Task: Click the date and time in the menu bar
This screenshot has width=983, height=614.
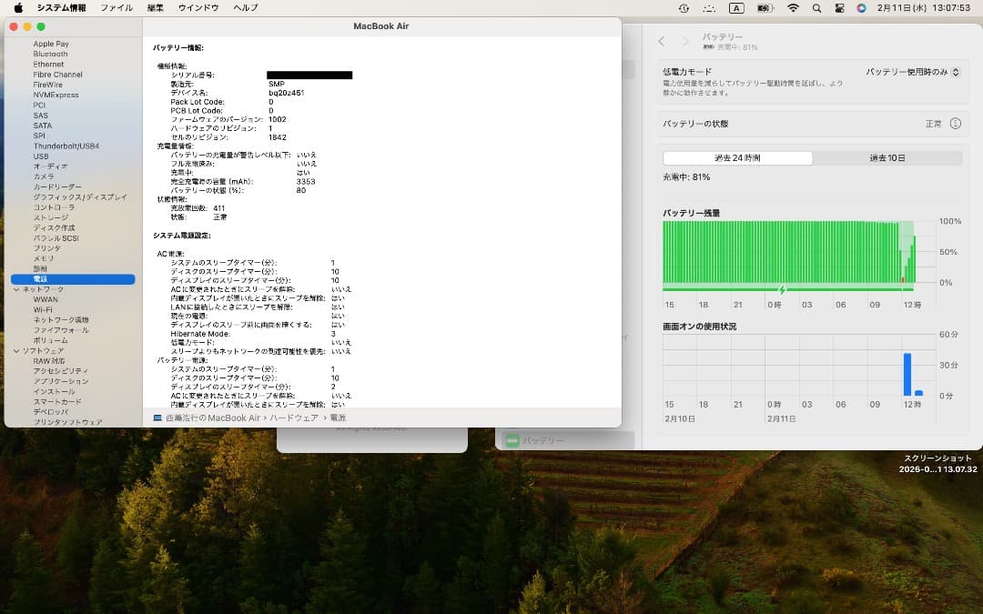Action: [x=922, y=8]
